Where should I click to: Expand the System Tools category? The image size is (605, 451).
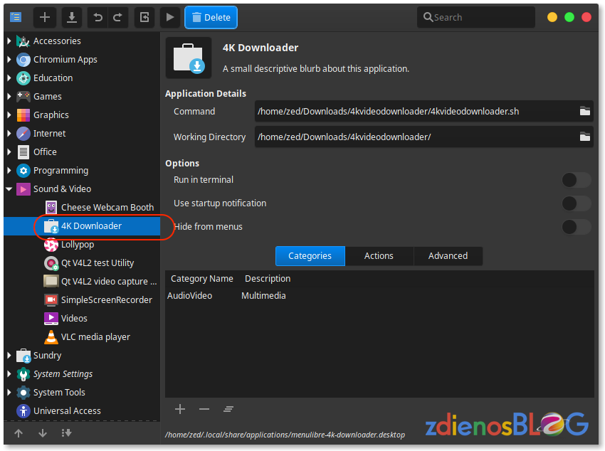tap(8, 392)
